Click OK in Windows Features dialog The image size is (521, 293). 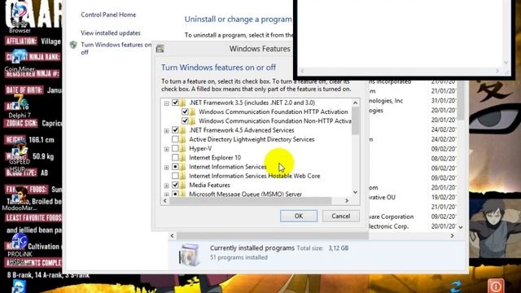click(x=299, y=216)
